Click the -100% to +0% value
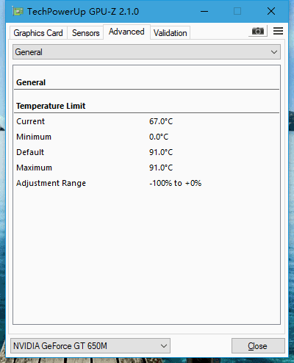The height and width of the screenshot is (363, 294). coord(176,183)
